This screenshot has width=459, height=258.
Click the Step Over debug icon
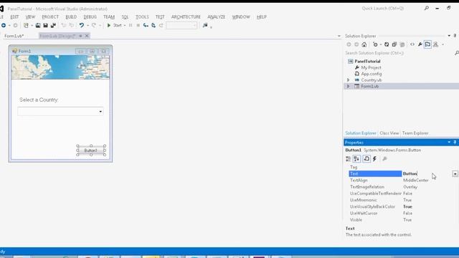click(153, 26)
